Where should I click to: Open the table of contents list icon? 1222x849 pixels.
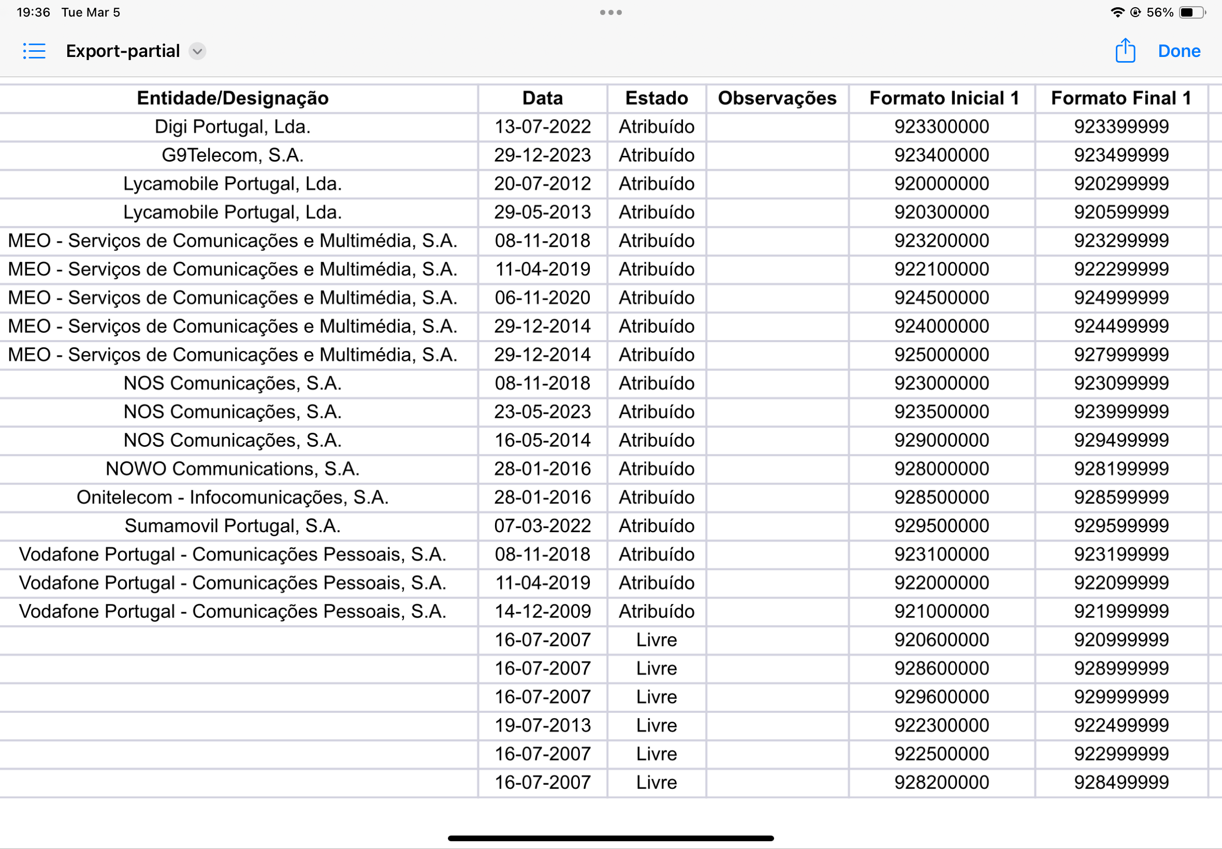(x=35, y=51)
